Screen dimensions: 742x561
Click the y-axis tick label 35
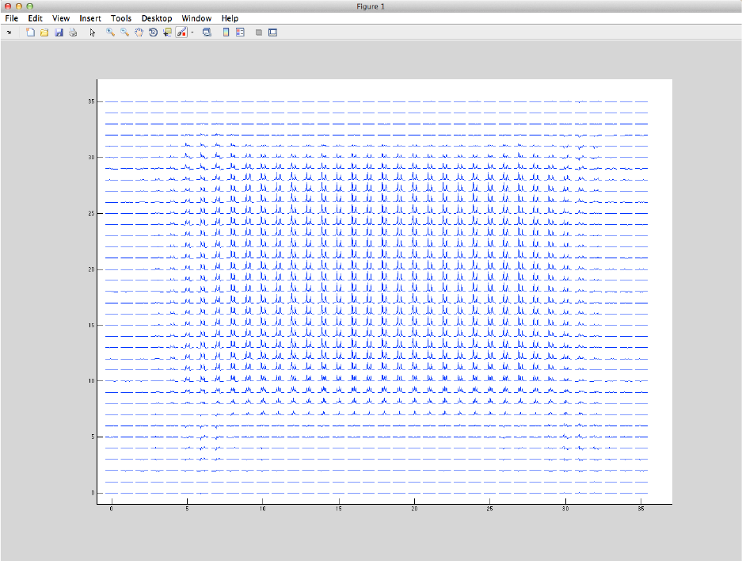[91, 101]
